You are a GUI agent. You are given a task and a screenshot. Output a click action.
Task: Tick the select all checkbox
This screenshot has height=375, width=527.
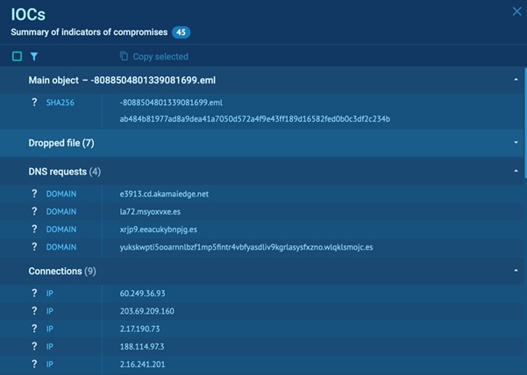(17, 56)
